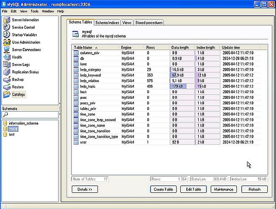Select the time_zone_leap_second table name
This screenshot has height=209, width=276.
[98, 120]
